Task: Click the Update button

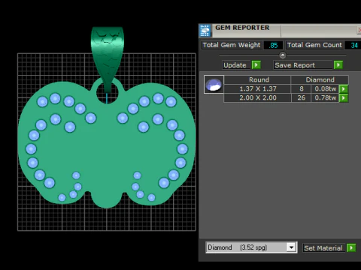Action: (236, 65)
